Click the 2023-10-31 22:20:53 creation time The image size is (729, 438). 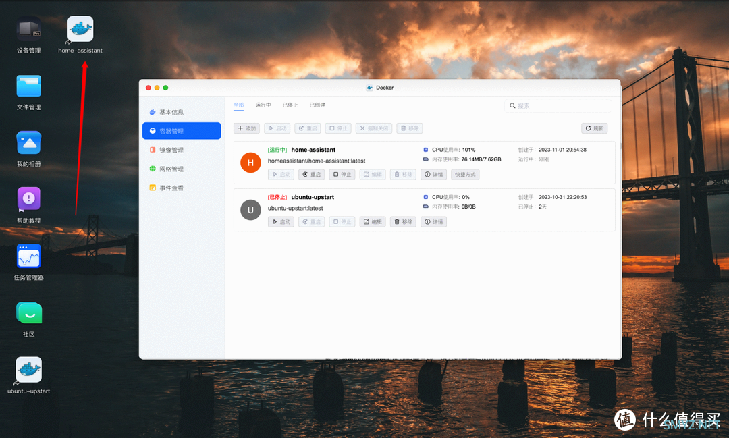click(x=562, y=197)
